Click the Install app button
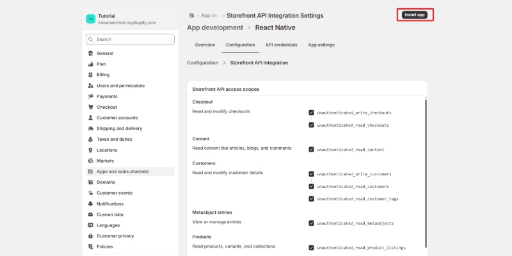This screenshot has width=512, height=256. (x=415, y=15)
